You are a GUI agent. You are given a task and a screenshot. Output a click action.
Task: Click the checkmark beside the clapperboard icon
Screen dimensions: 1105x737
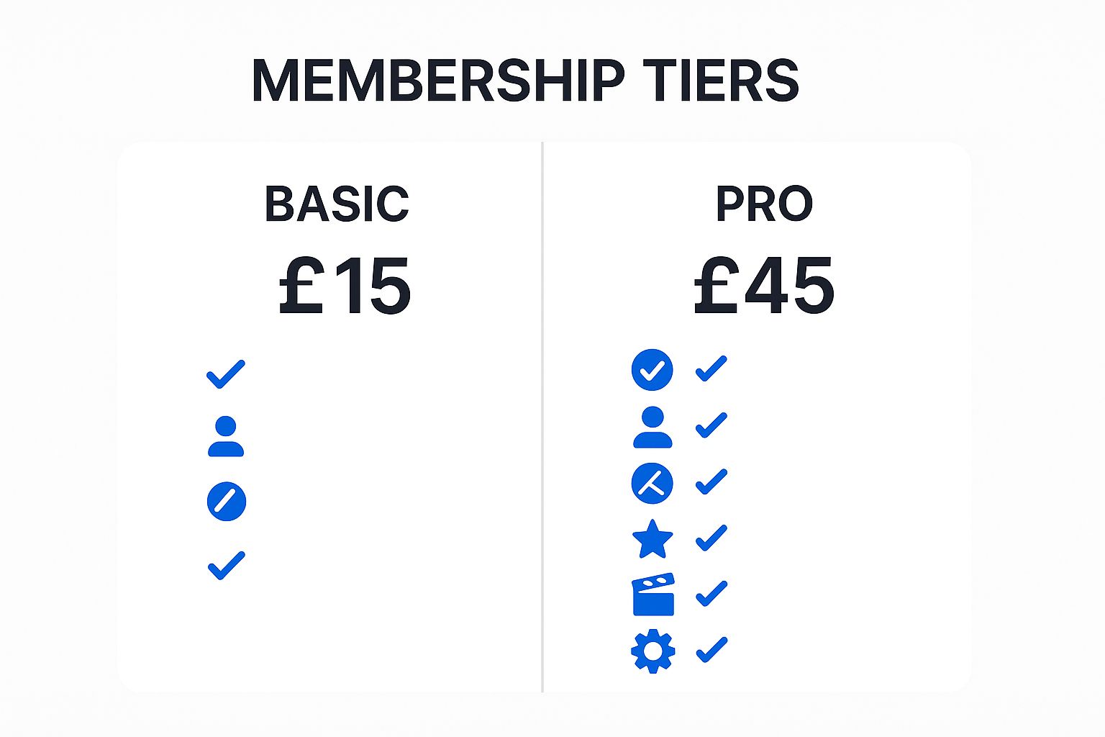click(711, 594)
